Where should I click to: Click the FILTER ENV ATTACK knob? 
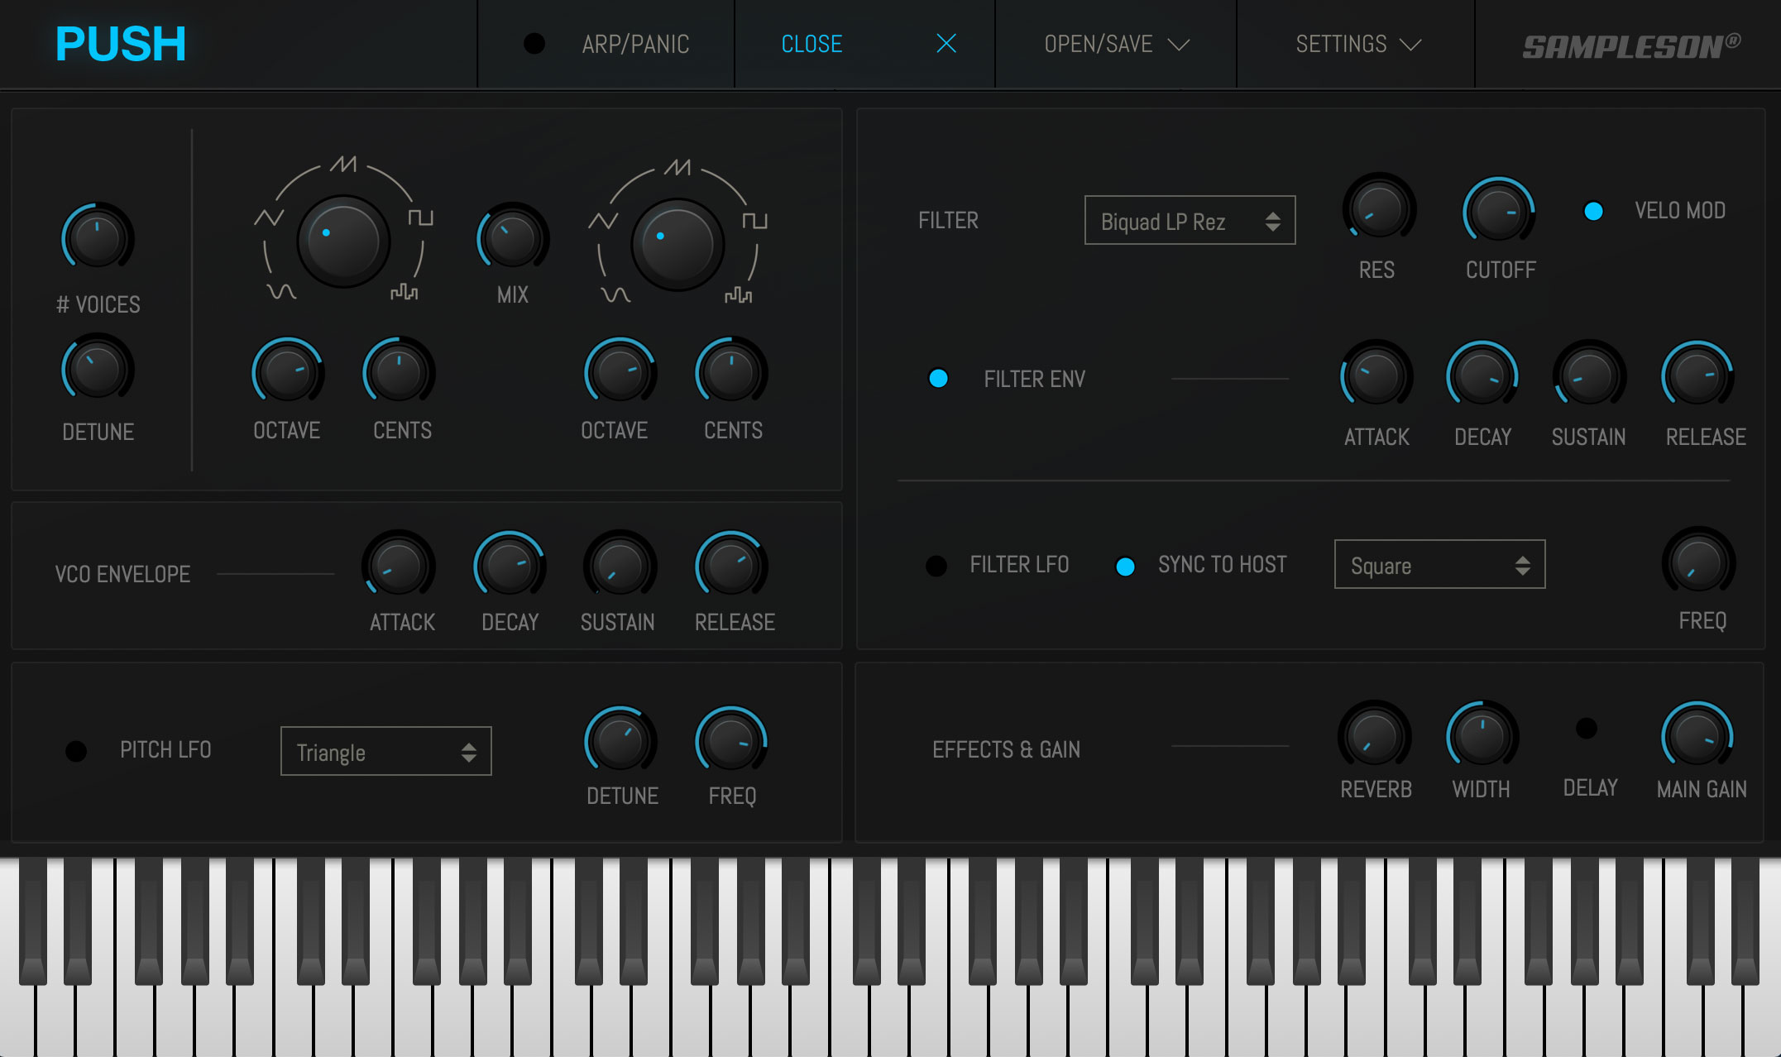point(1376,375)
